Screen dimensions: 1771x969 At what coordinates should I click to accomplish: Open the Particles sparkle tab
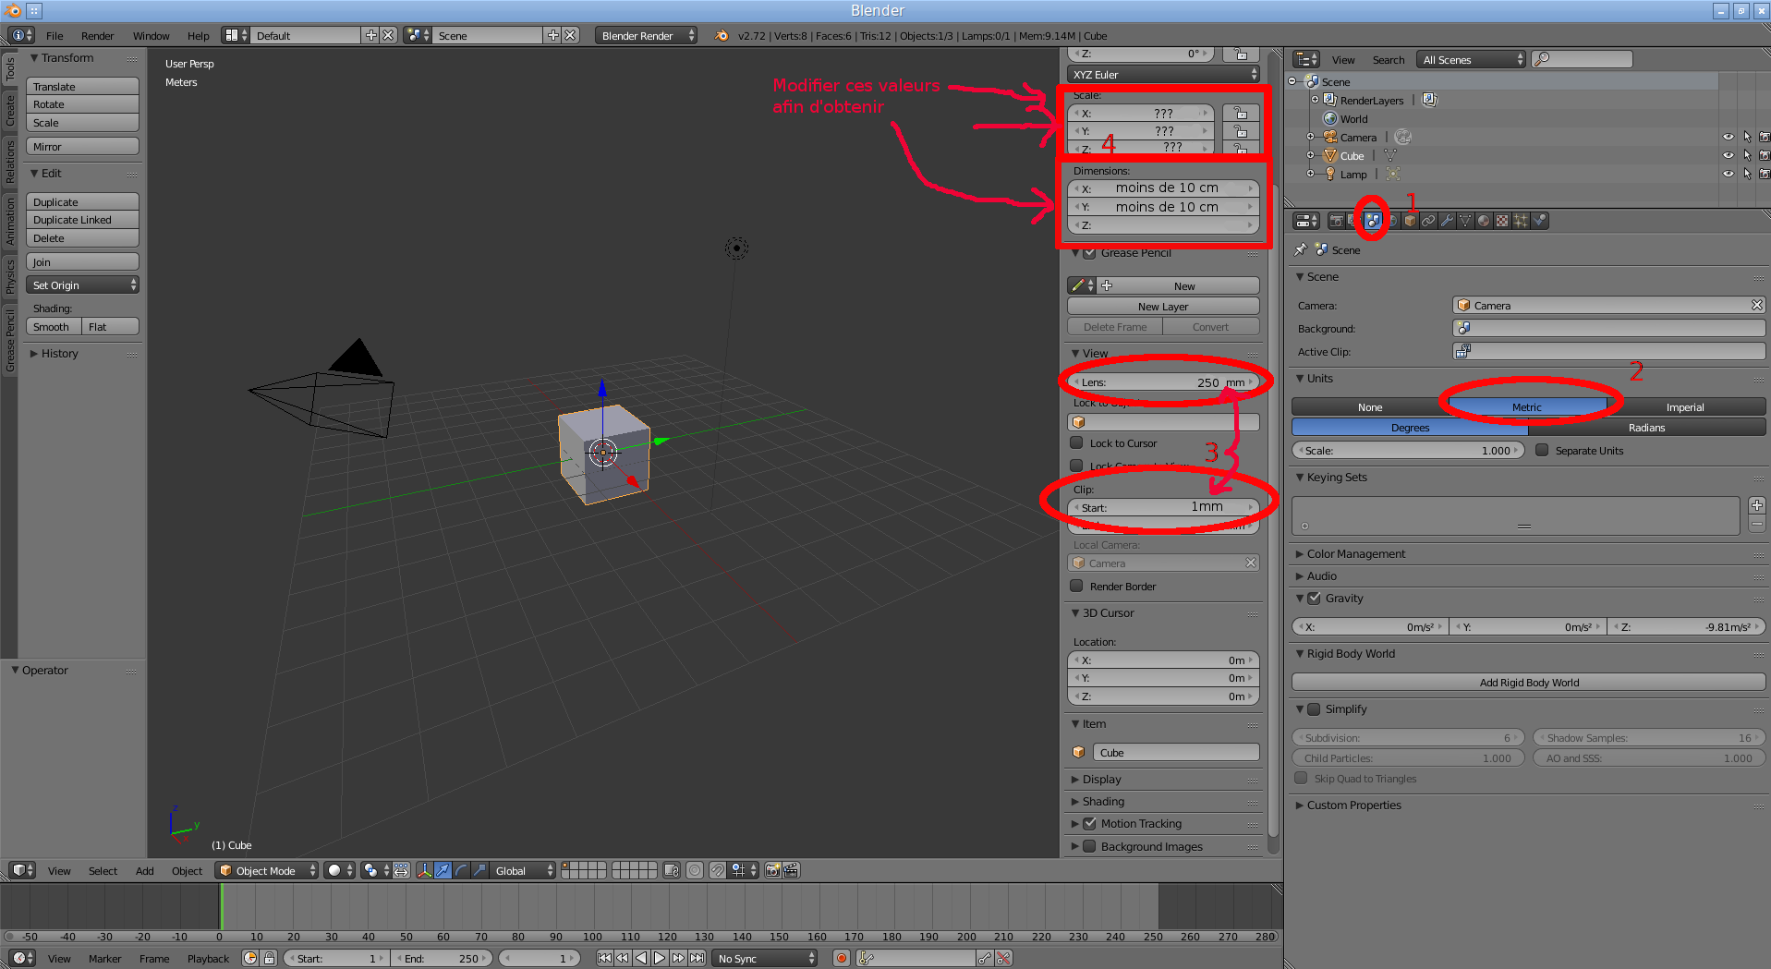point(1521,221)
